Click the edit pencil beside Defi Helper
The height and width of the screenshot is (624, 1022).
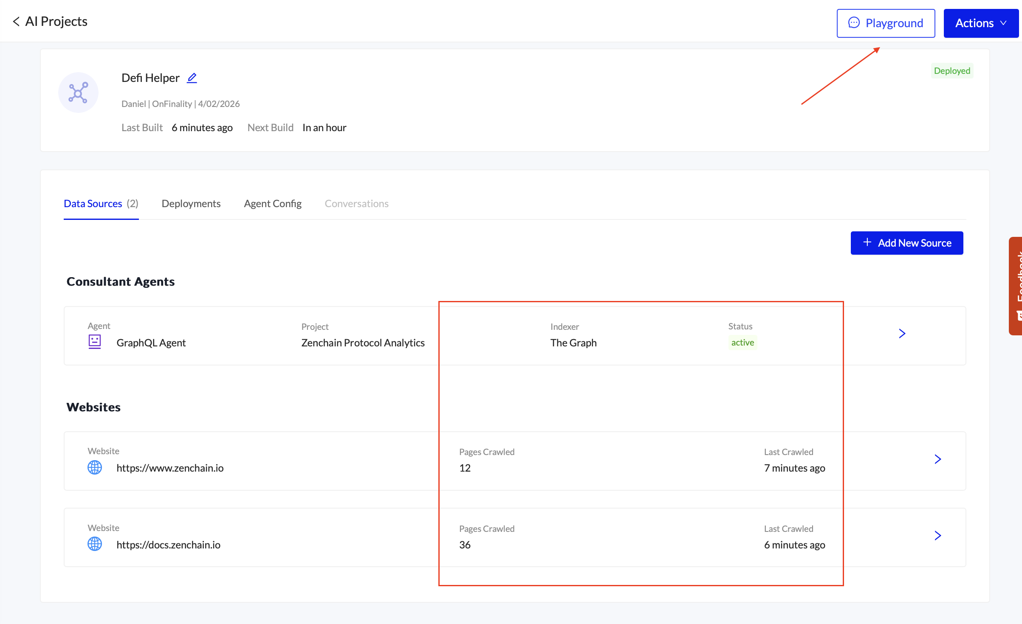click(x=192, y=78)
